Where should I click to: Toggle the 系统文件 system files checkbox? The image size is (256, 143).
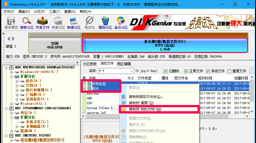click(208, 71)
